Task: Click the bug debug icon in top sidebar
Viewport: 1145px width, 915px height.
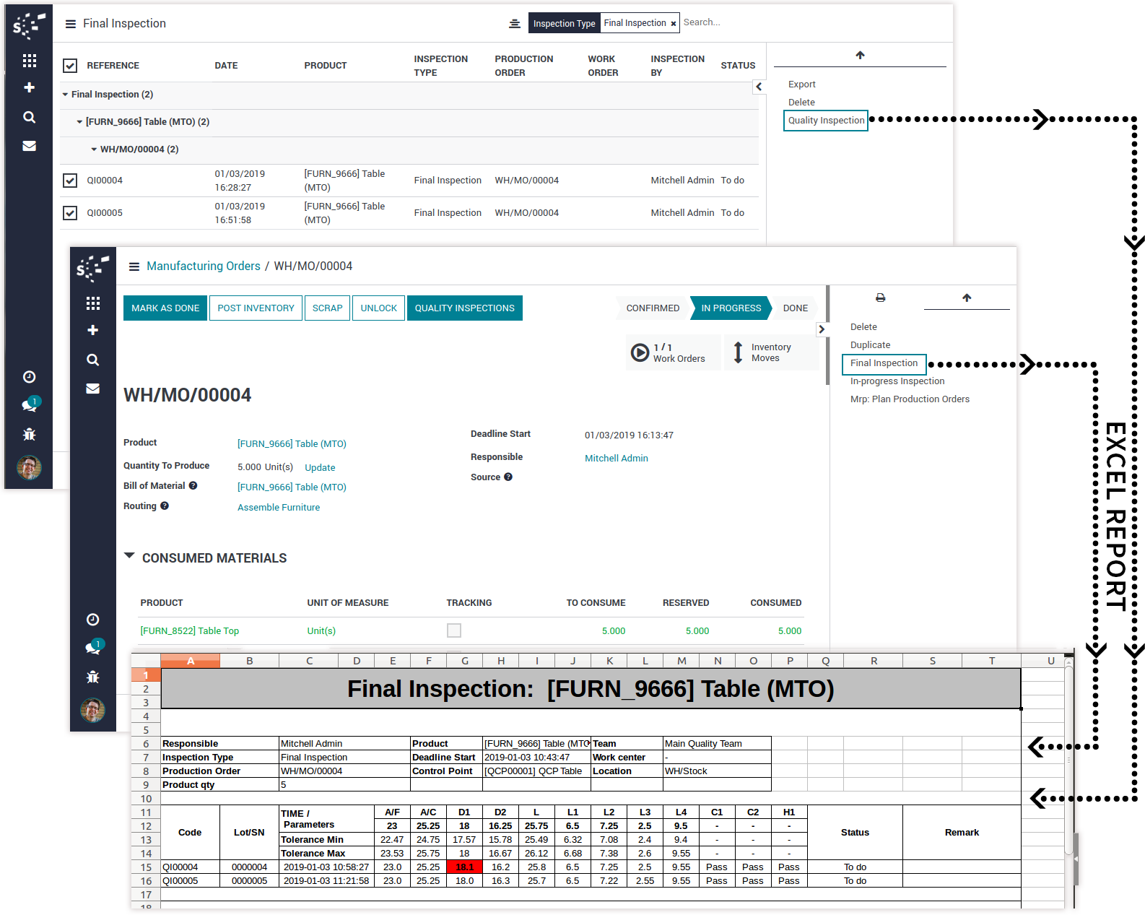Action: tap(30, 434)
